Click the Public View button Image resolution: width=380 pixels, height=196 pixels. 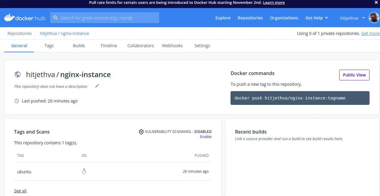[x=354, y=75]
